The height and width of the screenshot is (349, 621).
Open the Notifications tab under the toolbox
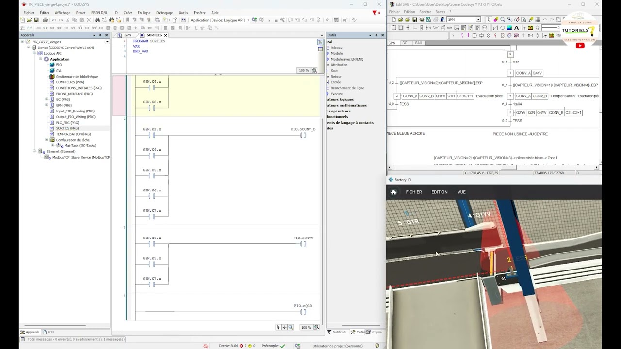338,332
